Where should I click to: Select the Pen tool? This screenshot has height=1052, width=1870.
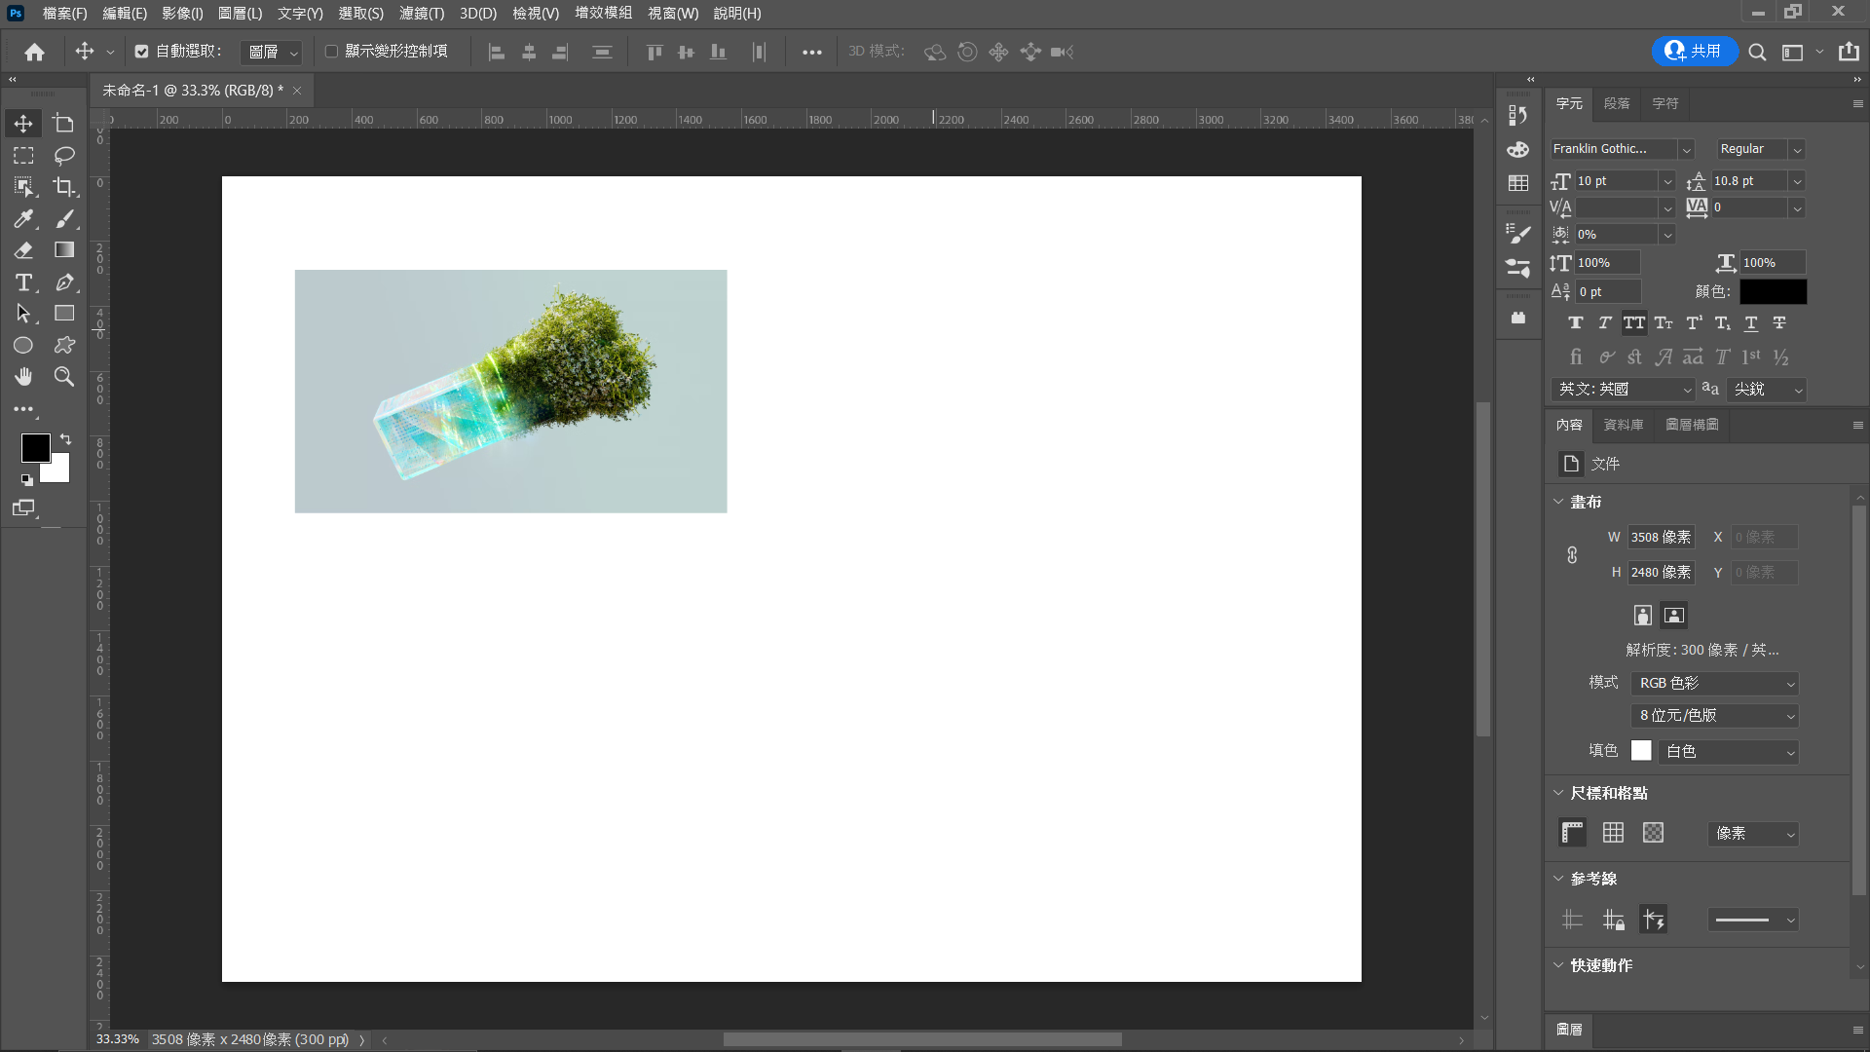pyautogui.click(x=64, y=282)
